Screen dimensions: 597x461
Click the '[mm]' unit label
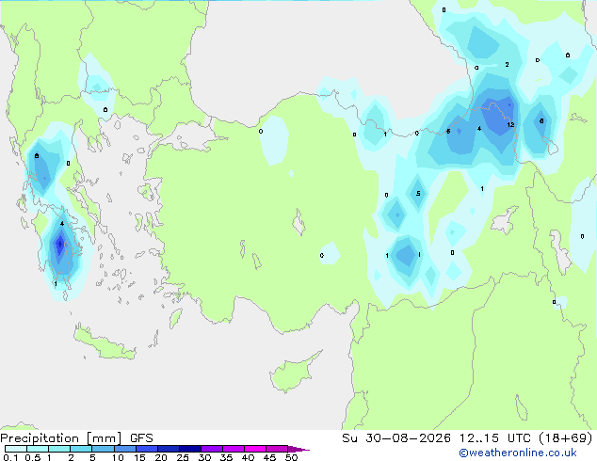point(105,438)
